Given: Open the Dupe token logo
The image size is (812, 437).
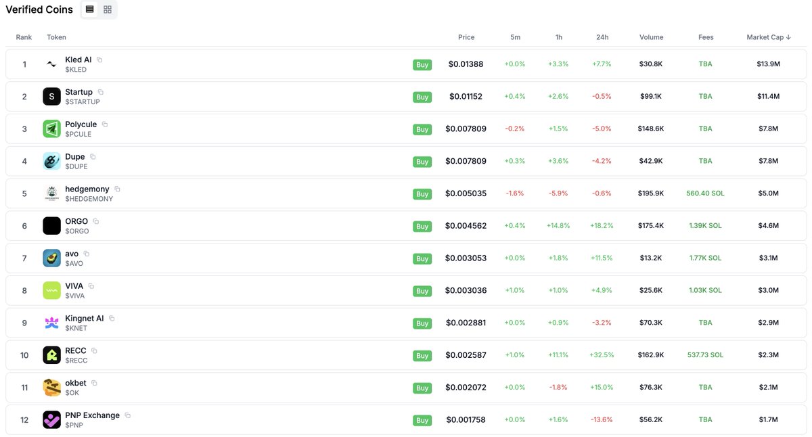Looking at the screenshot, I should pos(52,161).
